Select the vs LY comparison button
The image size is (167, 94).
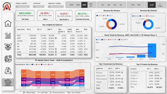[152, 5]
